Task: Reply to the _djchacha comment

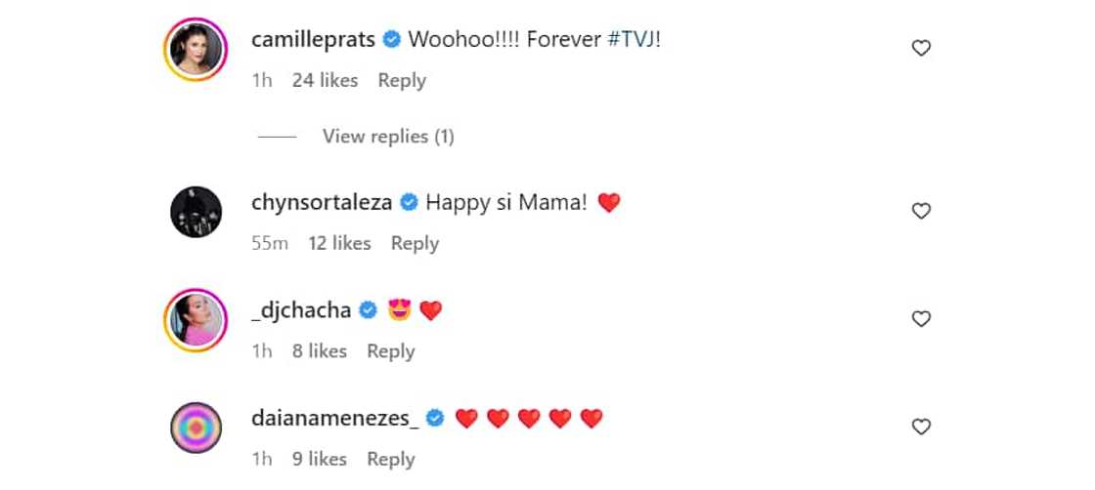Action: (x=390, y=351)
